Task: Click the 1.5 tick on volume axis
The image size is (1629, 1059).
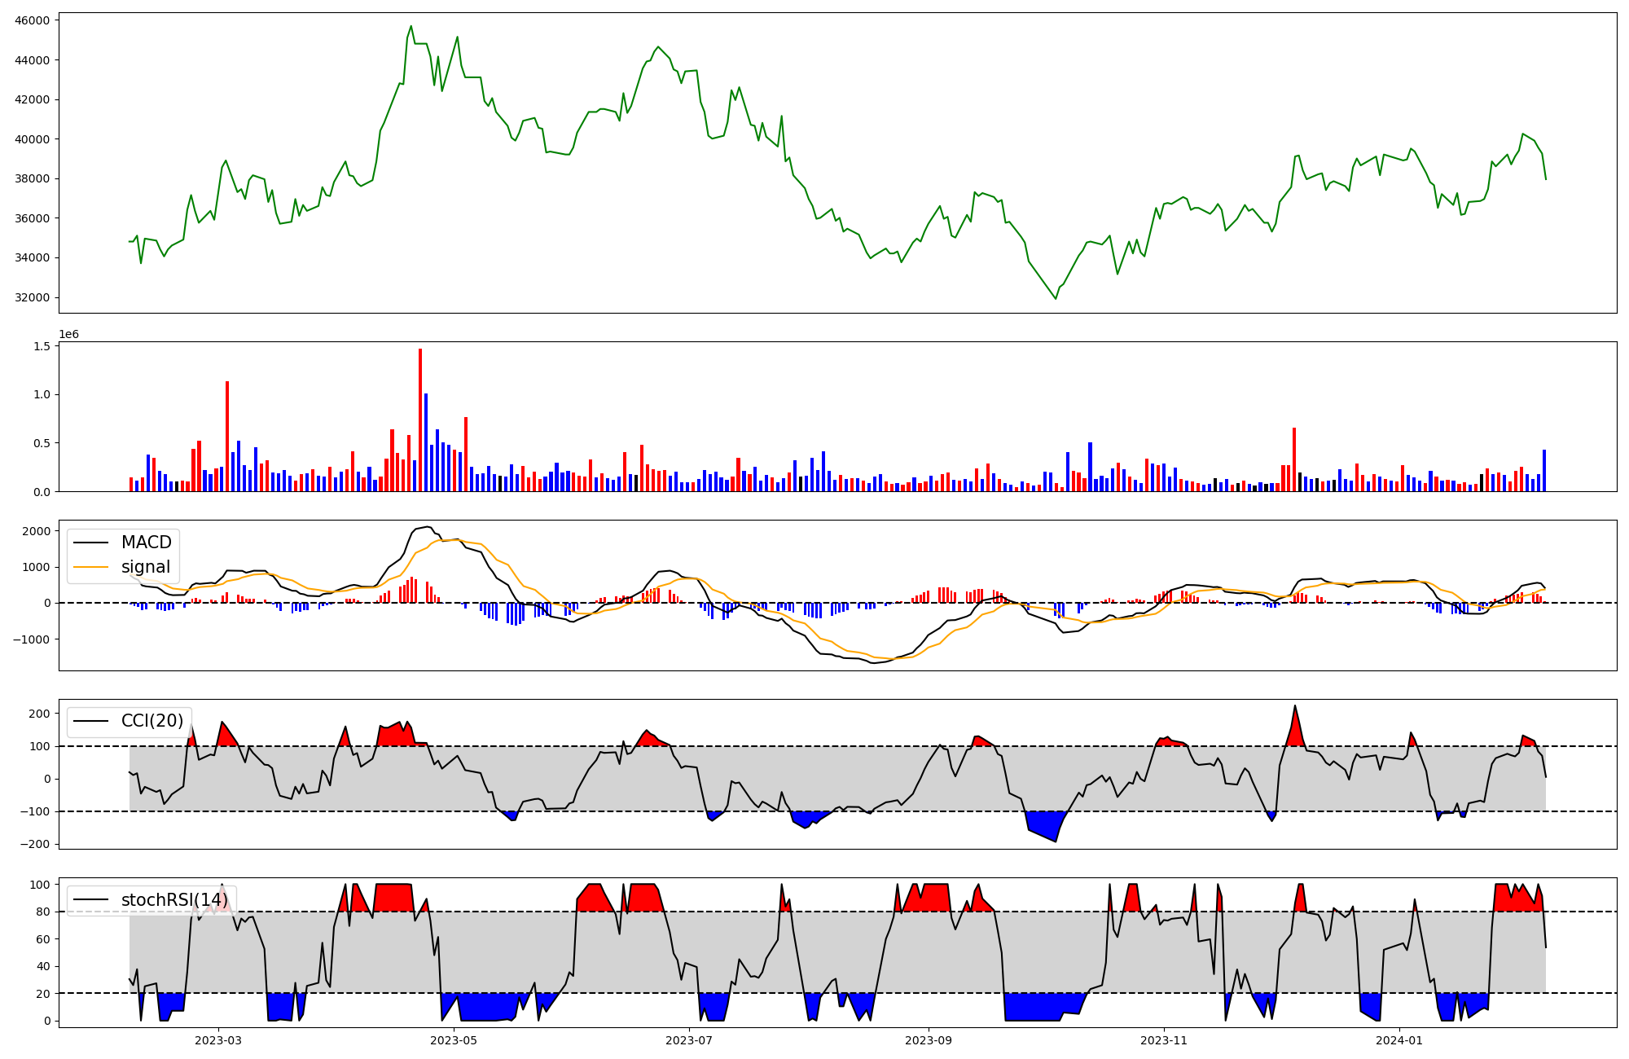Action: coord(42,346)
